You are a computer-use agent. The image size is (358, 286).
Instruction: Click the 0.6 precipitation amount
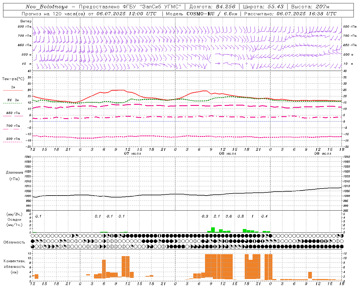(x=229, y=216)
